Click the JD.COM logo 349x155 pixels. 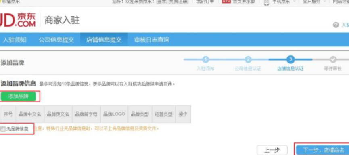[18, 20]
